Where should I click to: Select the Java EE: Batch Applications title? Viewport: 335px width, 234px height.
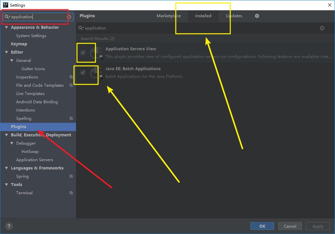(133, 69)
